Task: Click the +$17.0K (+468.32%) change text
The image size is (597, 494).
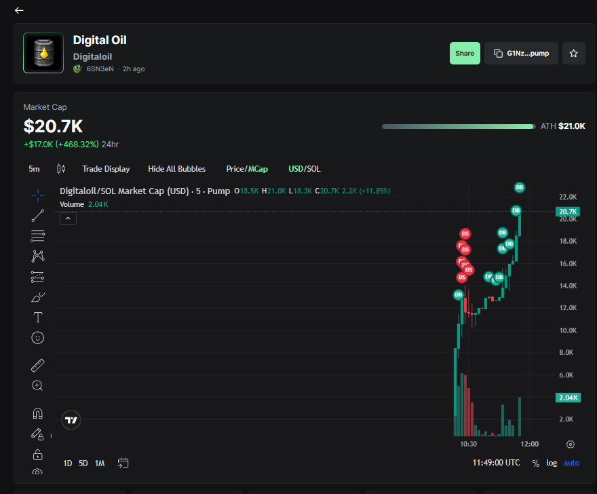Action: pos(61,145)
